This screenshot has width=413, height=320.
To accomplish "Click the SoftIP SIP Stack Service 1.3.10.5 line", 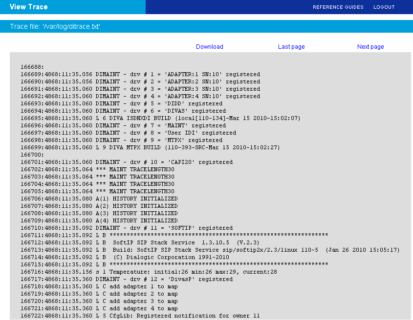I will (x=140, y=242).
